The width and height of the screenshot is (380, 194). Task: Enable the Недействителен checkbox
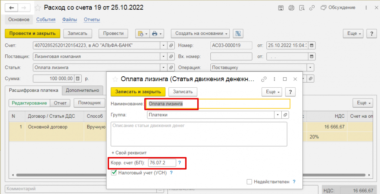[x=249, y=182]
